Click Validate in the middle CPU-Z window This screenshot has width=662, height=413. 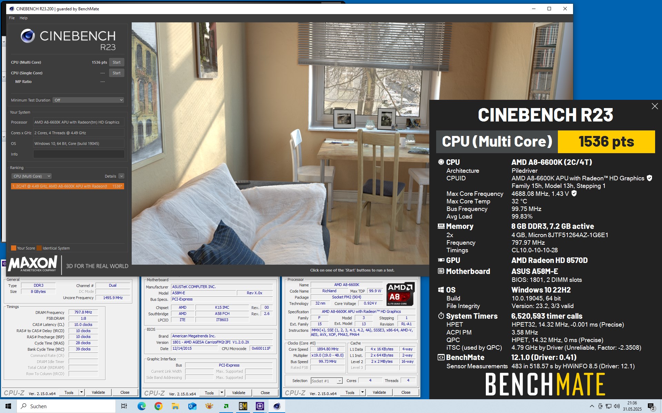239,393
